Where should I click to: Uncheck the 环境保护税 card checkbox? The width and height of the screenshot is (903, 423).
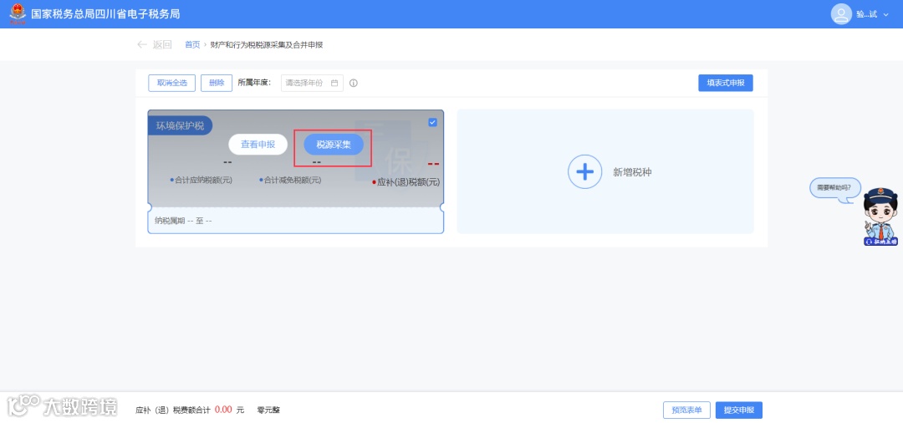pos(432,122)
